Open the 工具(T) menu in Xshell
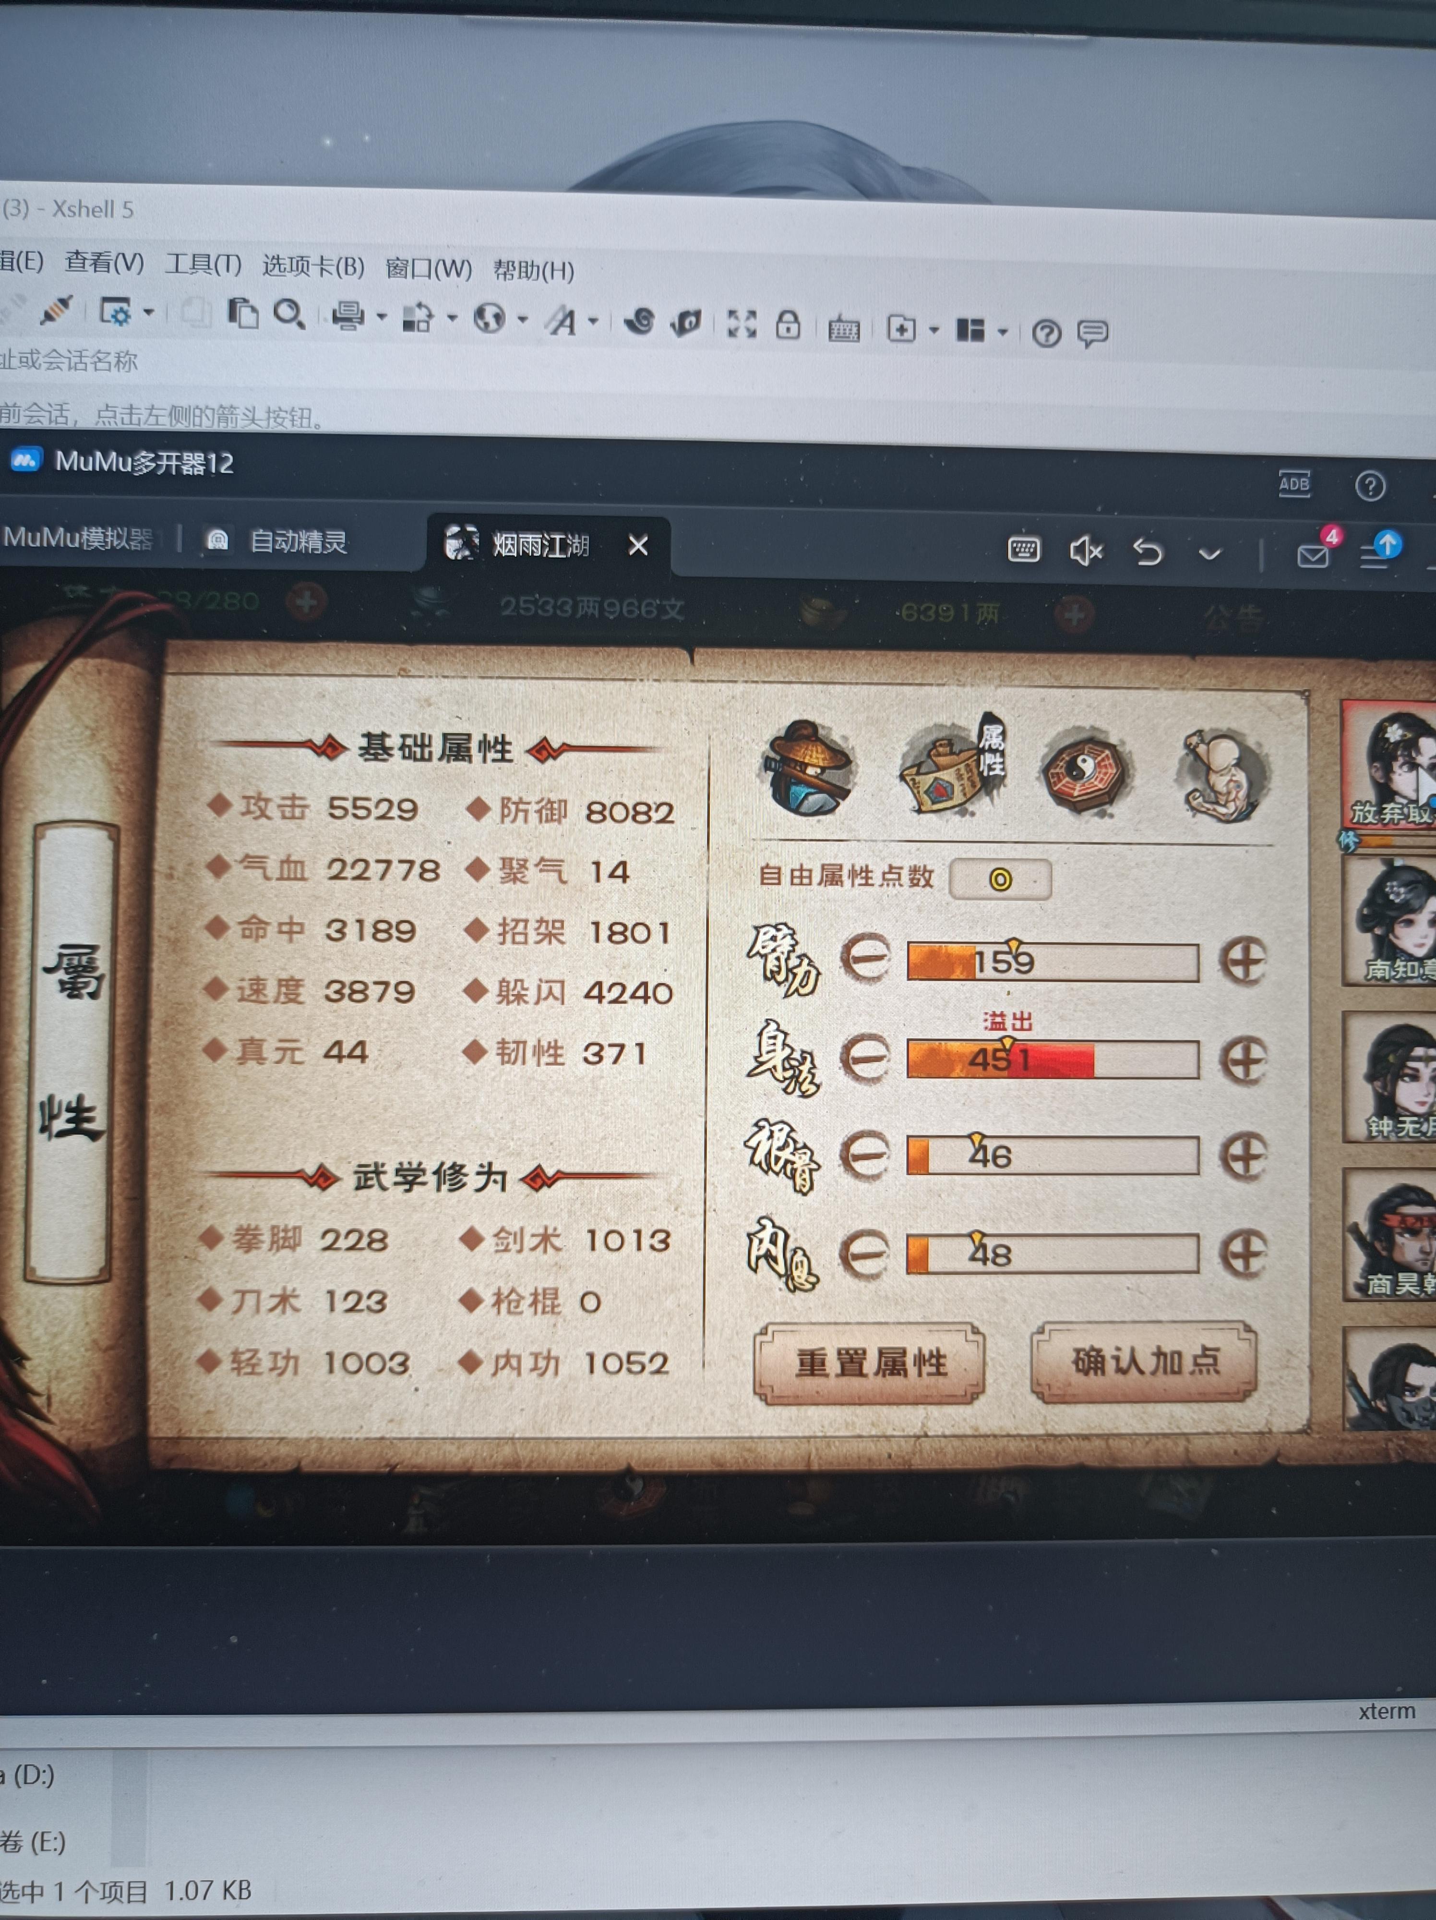 (x=203, y=264)
